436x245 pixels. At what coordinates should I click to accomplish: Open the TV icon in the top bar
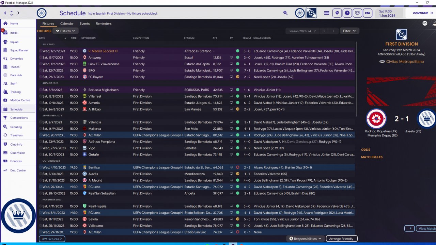(357, 13)
